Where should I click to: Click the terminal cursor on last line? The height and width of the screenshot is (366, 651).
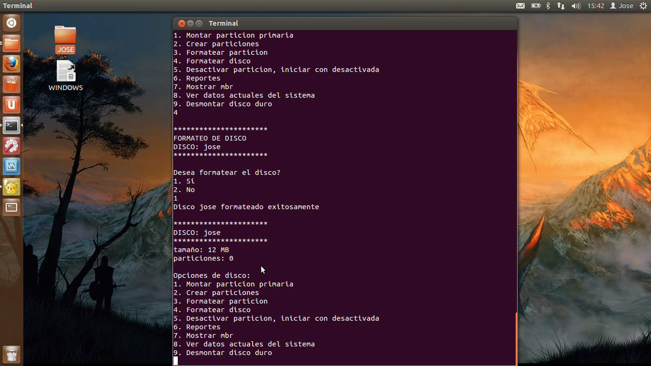[x=175, y=361]
